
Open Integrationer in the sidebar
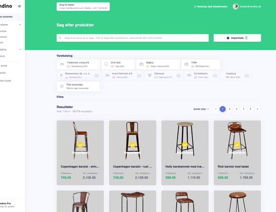3,73
